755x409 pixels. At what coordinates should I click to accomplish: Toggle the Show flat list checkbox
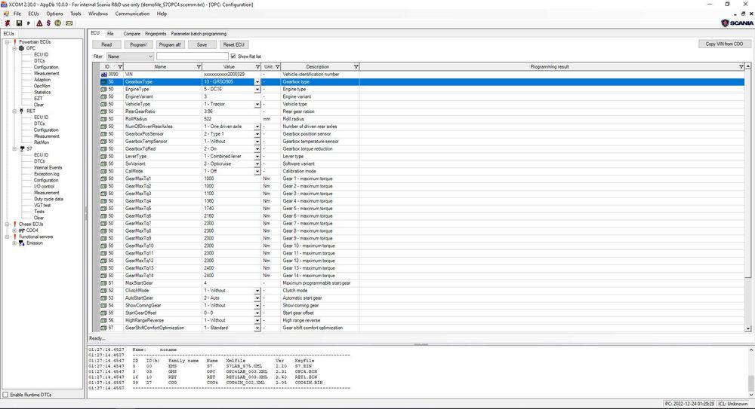(x=233, y=56)
